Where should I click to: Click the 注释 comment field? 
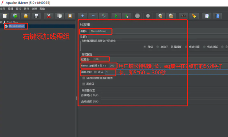tap(158, 36)
